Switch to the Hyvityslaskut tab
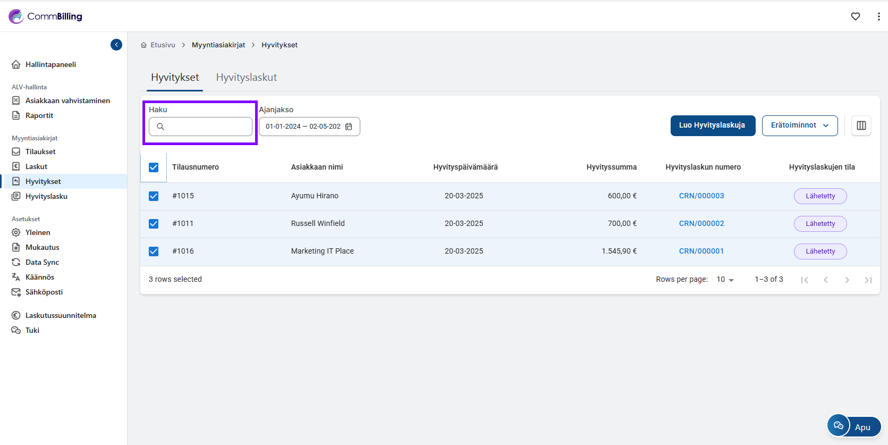Image resolution: width=888 pixels, height=445 pixels. (x=246, y=78)
